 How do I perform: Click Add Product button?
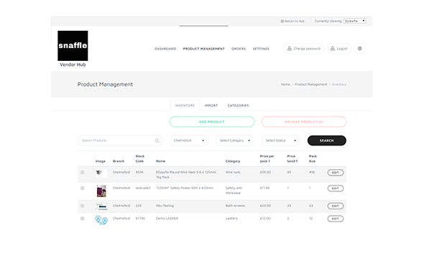(x=212, y=122)
